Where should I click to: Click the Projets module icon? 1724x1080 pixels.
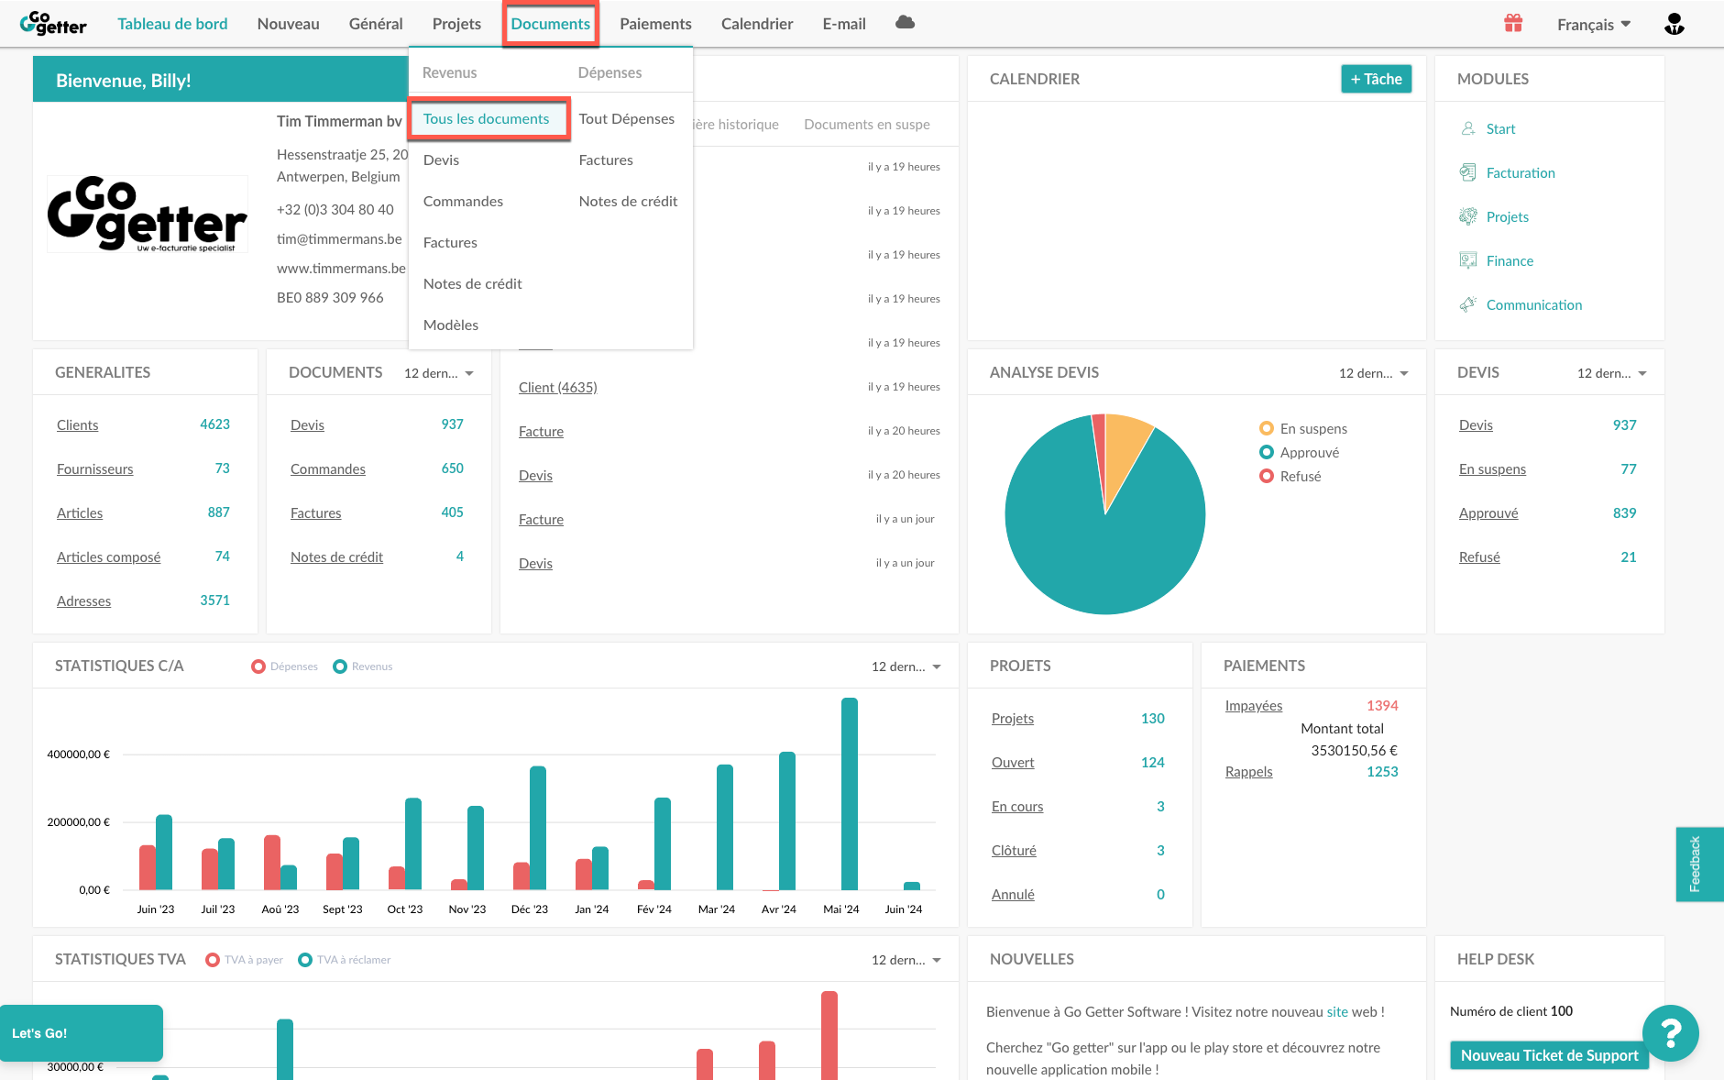pos(1468,216)
